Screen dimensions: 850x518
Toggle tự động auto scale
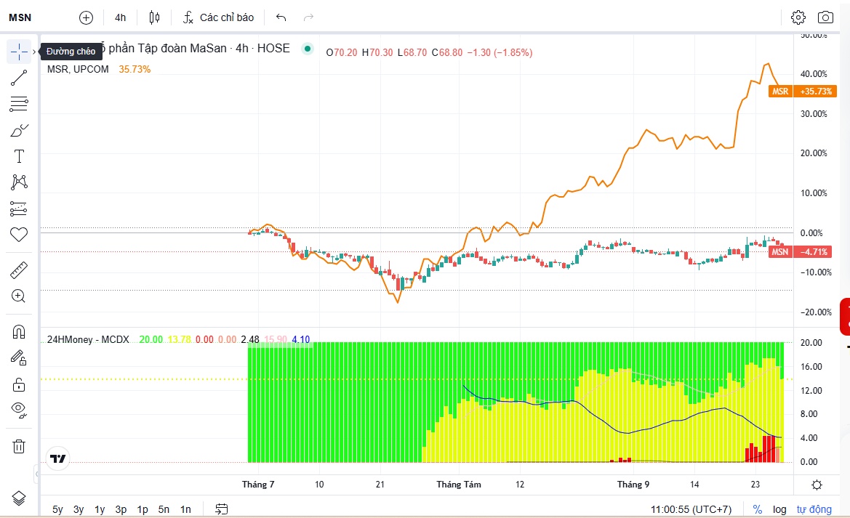[814, 509]
